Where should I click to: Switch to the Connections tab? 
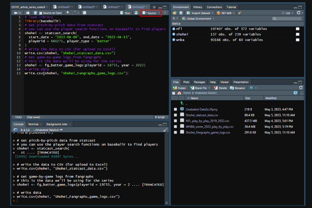[214, 7]
